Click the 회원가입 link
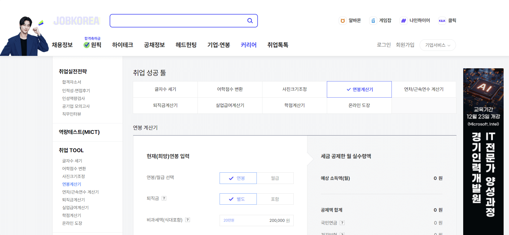 pyautogui.click(x=405, y=45)
